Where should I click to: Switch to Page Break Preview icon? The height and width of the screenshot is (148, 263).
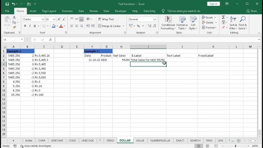point(216,146)
